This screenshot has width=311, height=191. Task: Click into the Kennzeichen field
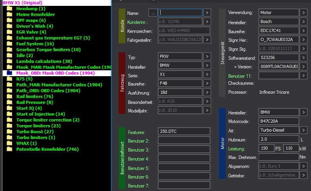coord(184,30)
